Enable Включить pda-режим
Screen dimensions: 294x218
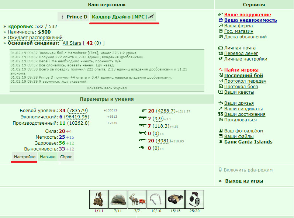coord(248,170)
